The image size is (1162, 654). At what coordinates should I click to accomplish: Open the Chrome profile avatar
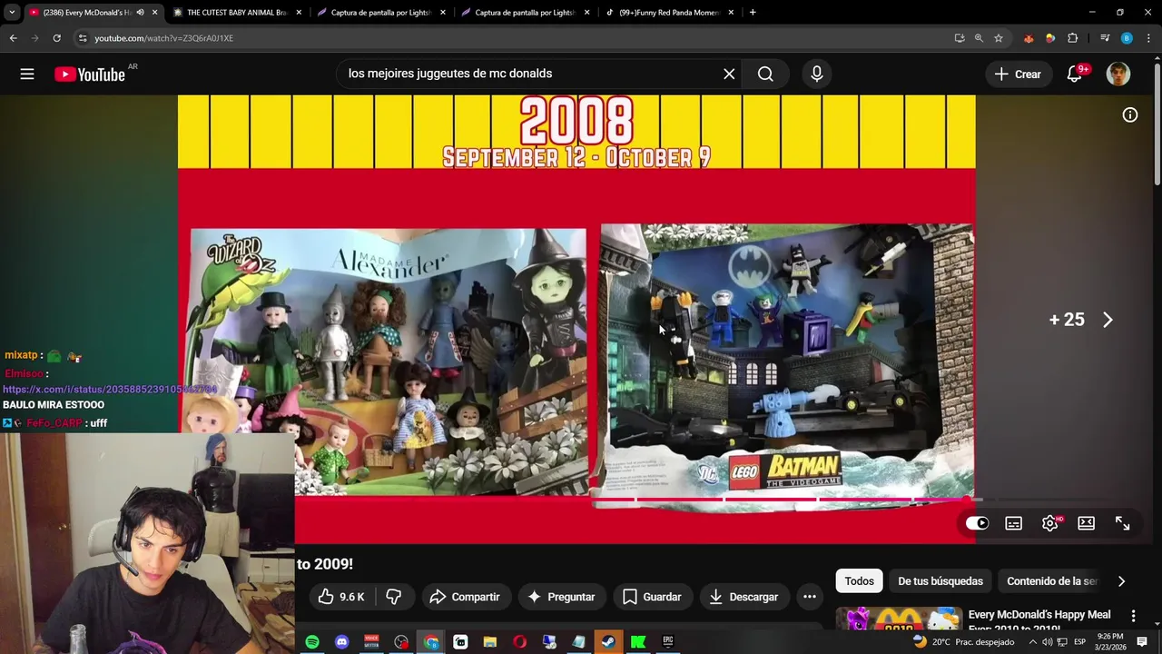[1127, 38]
